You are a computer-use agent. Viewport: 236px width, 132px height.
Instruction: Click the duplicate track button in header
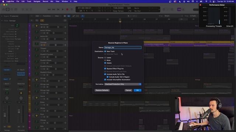point(37,21)
